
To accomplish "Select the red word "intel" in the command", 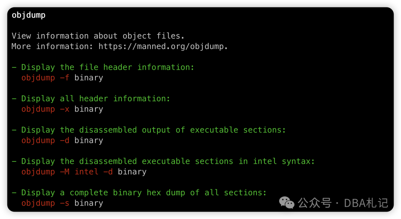I will click(x=87, y=172).
